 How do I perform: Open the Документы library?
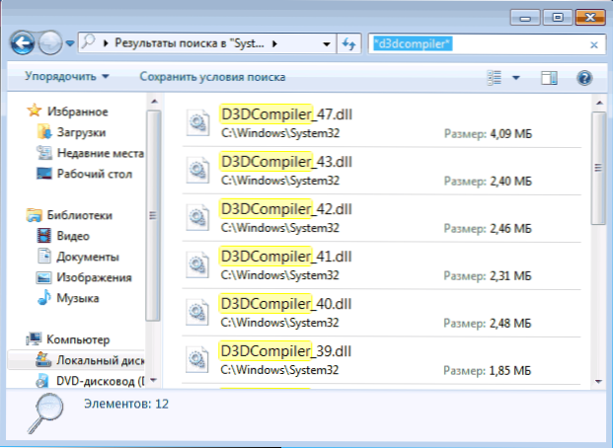[x=88, y=257]
